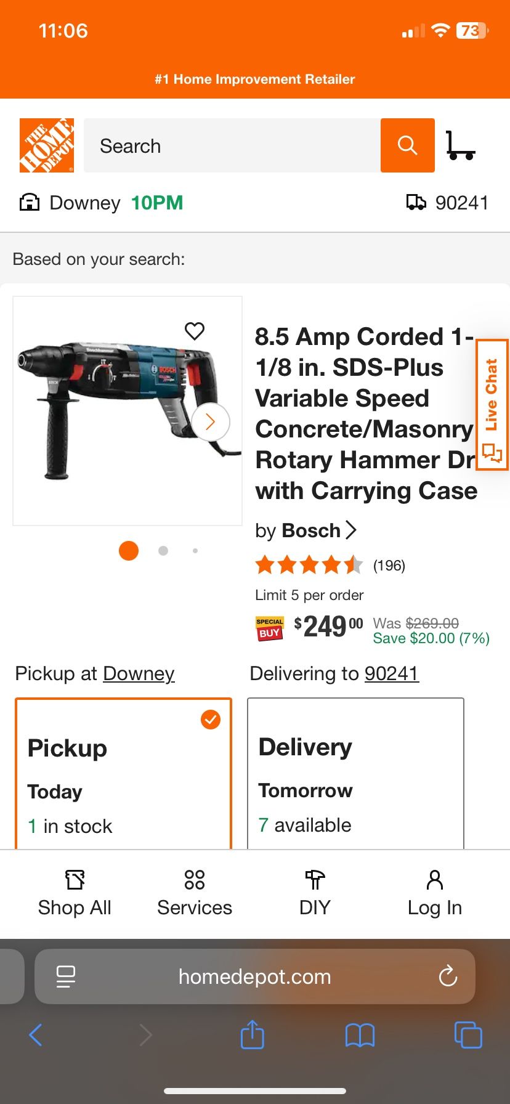Open the Bosch brand link chevron
Screen dimensions: 510x1104
[x=350, y=530]
